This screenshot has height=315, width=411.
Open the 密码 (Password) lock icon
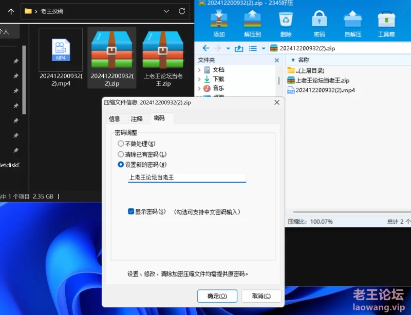(x=319, y=23)
